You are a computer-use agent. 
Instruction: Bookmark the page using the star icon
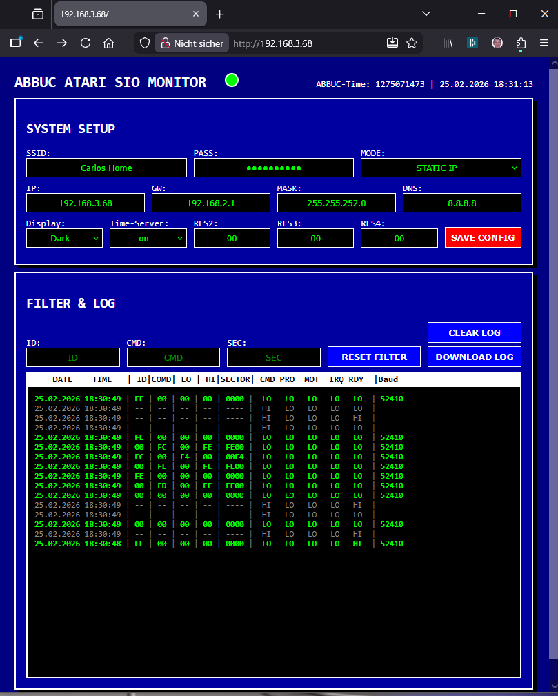[x=412, y=42]
